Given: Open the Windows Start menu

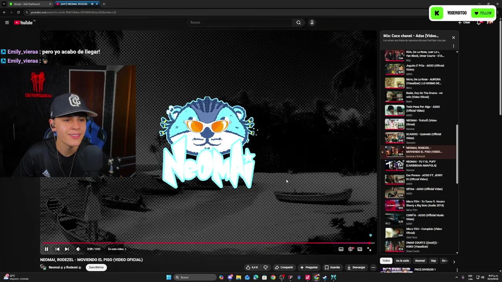Looking at the screenshot, I should [169, 277].
